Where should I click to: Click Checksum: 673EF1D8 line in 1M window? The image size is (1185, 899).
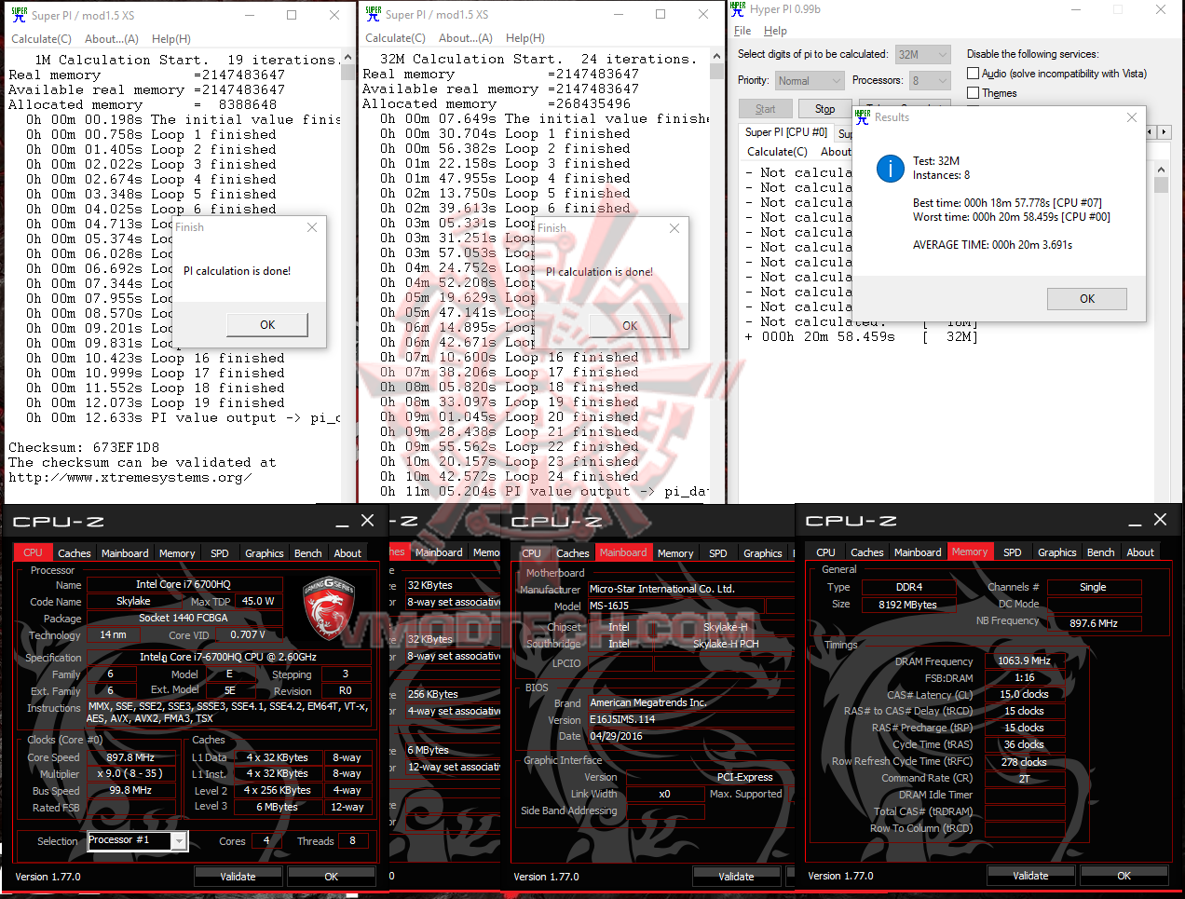click(x=84, y=447)
